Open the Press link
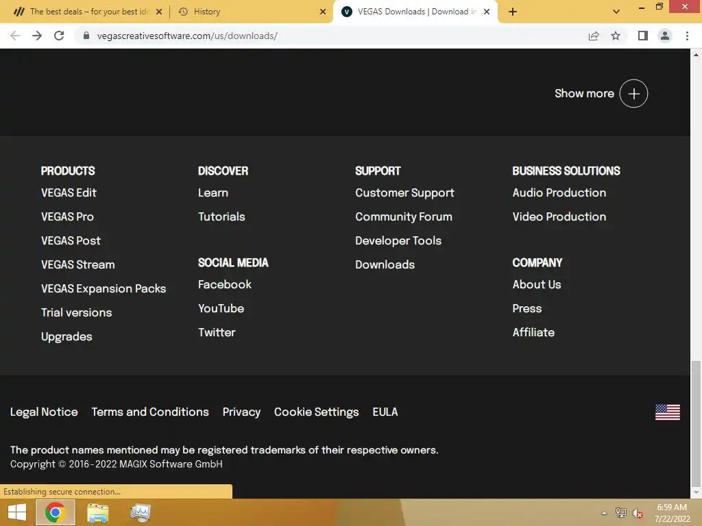The width and height of the screenshot is (702, 526). point(527,309)
